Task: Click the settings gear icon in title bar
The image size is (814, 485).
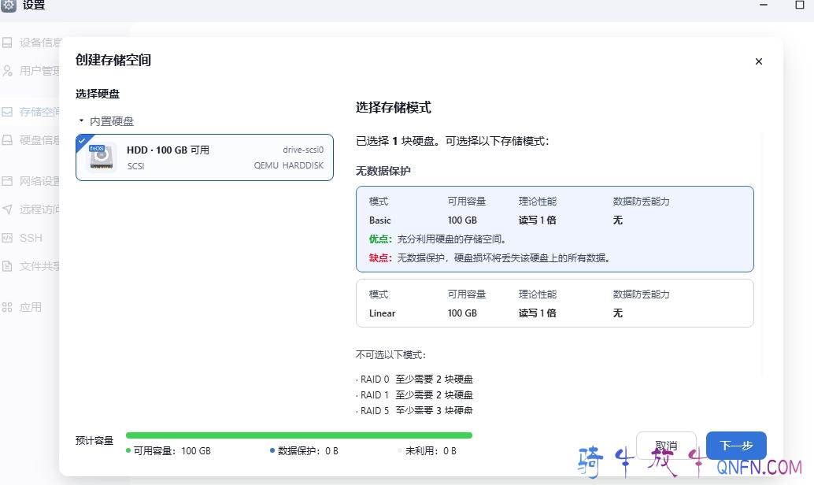Action: [x=9, y=6]
